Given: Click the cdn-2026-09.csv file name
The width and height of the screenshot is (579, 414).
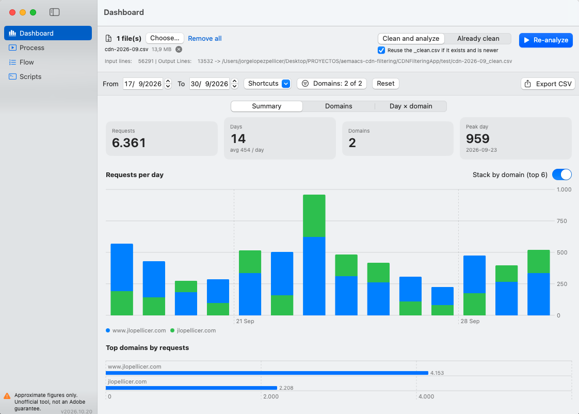Looking at the screenshot, I should click(x=126, y=49).
